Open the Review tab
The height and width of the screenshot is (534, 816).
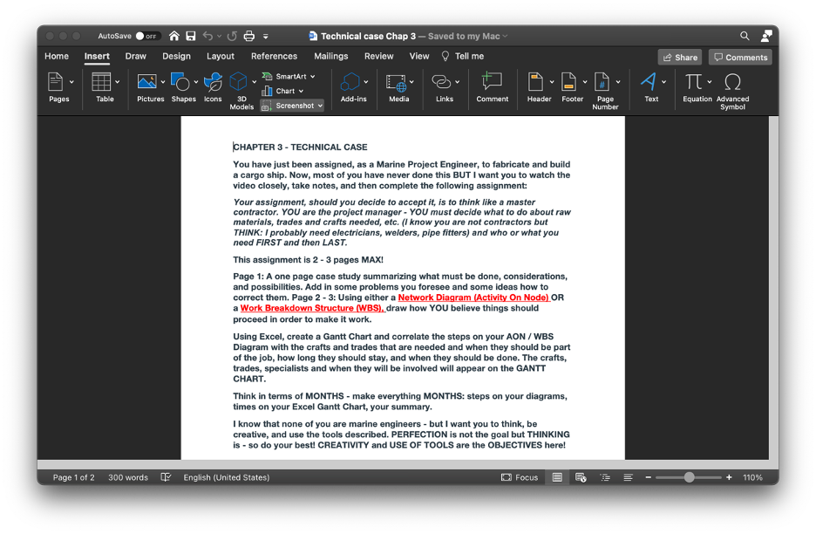click(x=378, y=56)
